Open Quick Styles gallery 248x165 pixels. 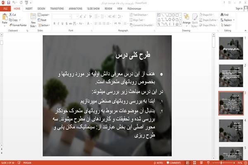(x=195, y=20)
